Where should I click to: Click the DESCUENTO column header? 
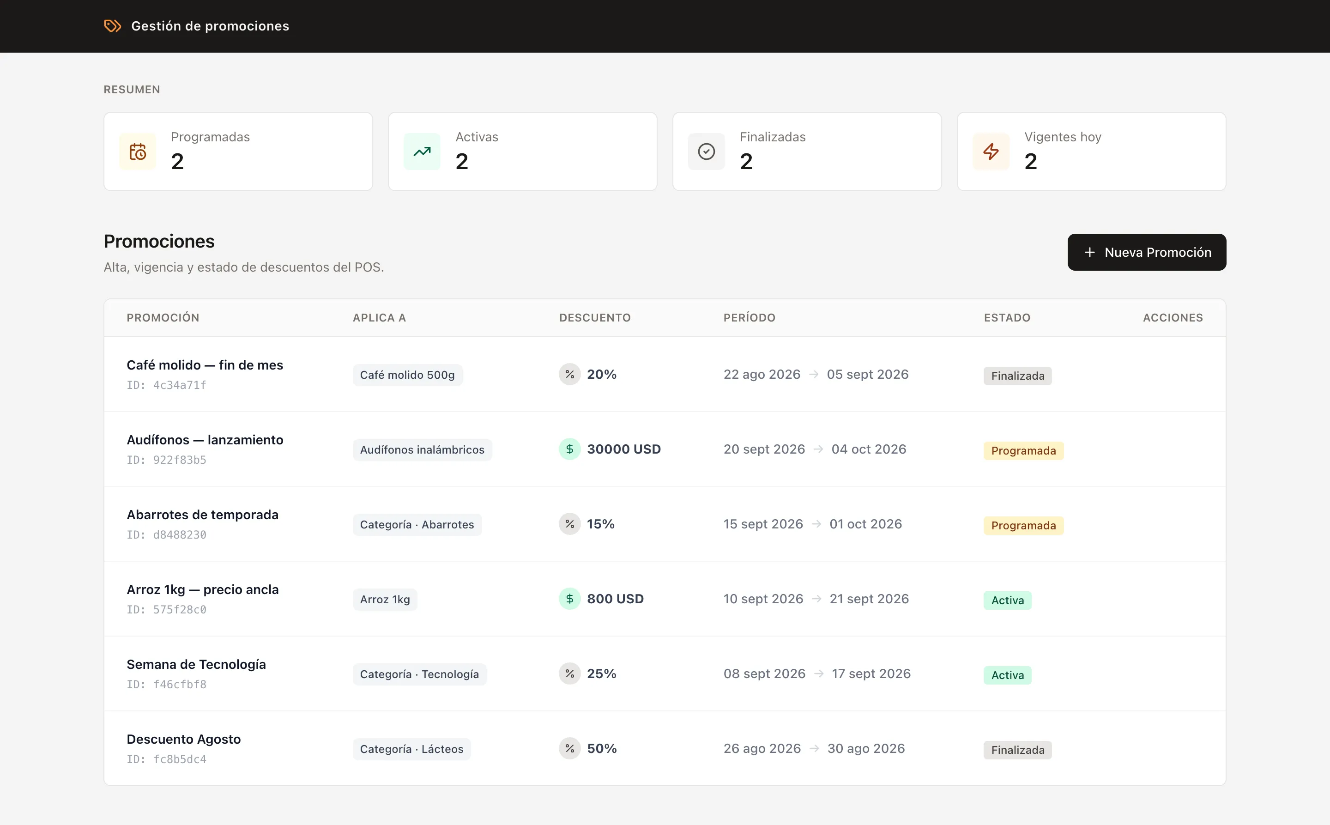point(595,317)
